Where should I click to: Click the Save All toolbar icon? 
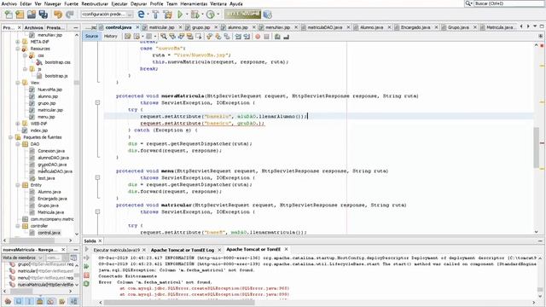tap(44, 14)
